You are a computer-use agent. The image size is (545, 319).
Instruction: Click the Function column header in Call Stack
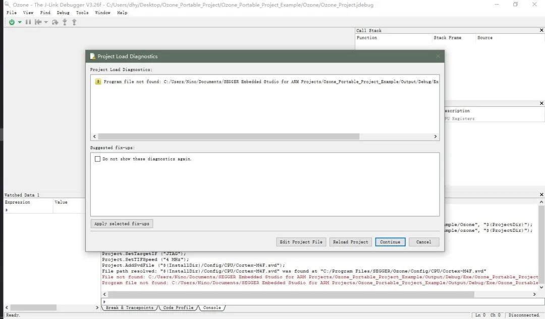367,38
